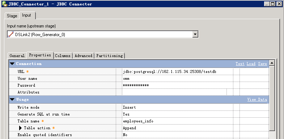Minimize the JDBC Connector window
284x139 pixels.
[x=267, y=4]
